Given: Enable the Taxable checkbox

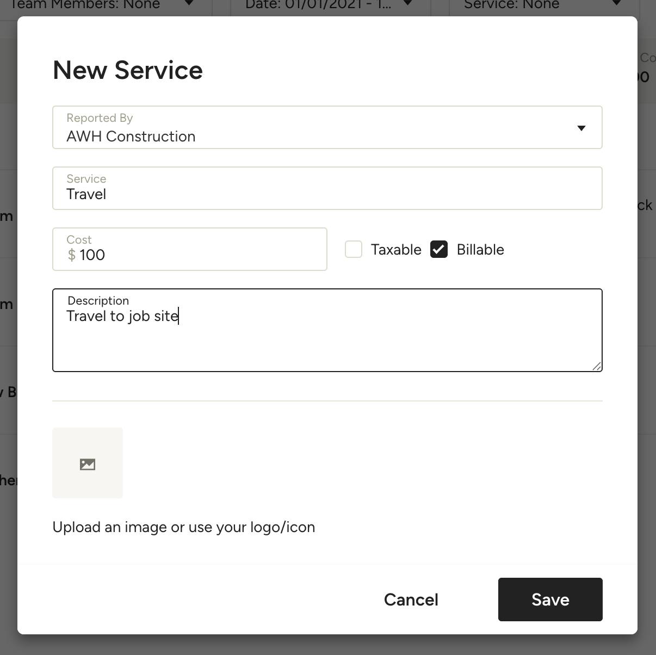Looking at the screenshot, I should point(354,249).
